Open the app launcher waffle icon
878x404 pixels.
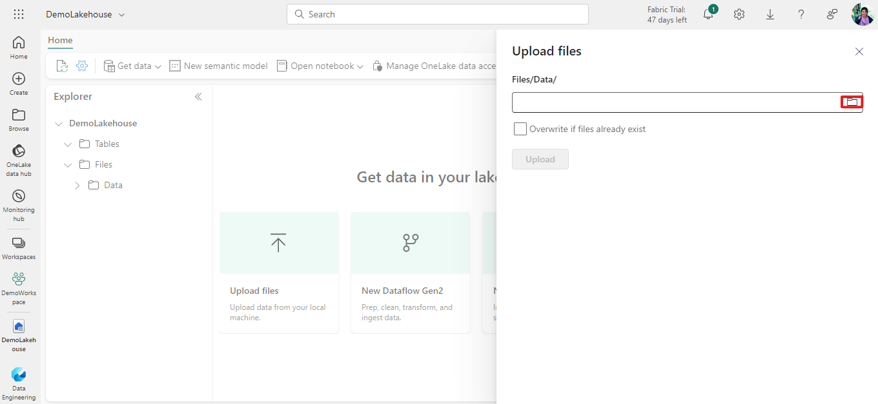tap(19, 14)
